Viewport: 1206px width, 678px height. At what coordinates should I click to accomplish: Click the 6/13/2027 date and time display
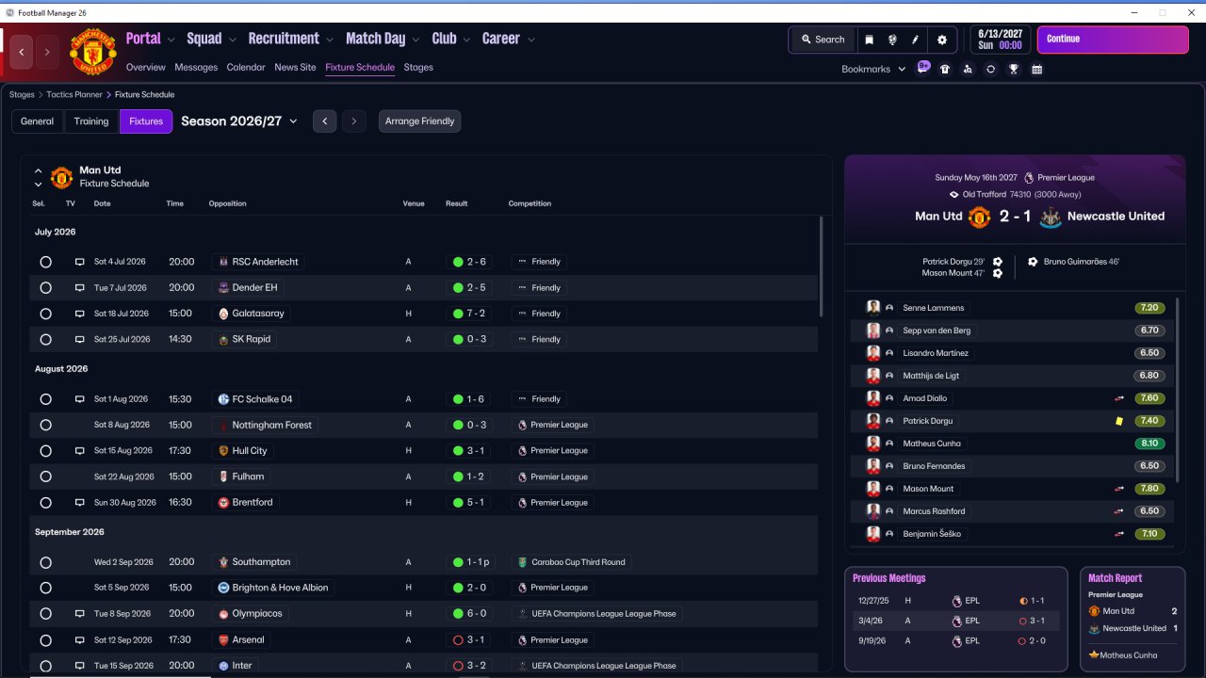1000,40
